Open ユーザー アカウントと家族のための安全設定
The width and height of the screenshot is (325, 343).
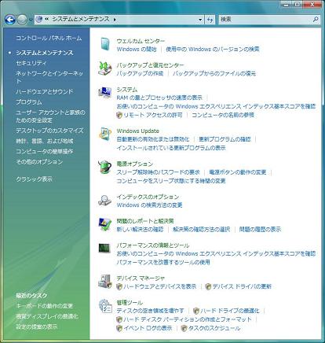(x=50, y=116)
